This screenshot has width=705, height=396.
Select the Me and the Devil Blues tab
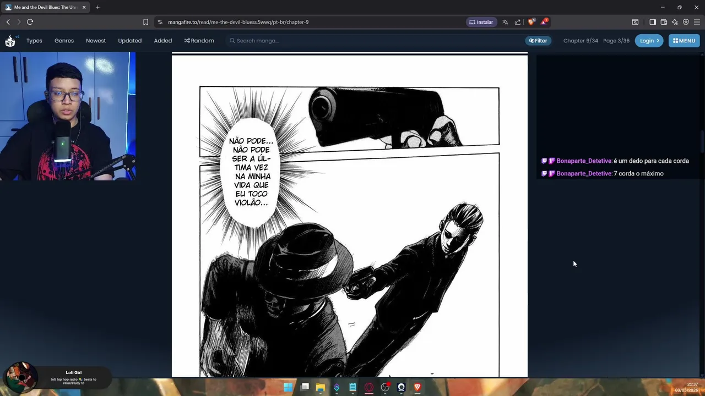pos(45,7)
